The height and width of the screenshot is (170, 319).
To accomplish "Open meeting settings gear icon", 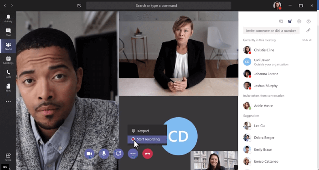I will point(299,21).
